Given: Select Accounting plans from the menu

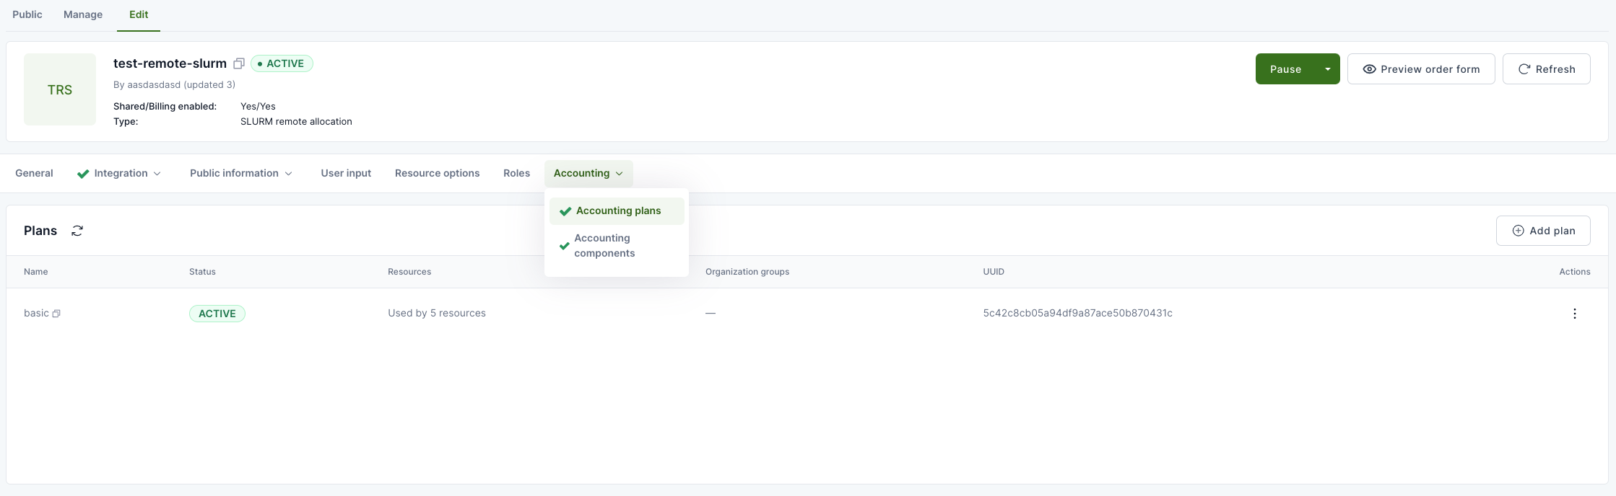Looking at the screenshot, I should pyautogui.click(x=617, y=211).
